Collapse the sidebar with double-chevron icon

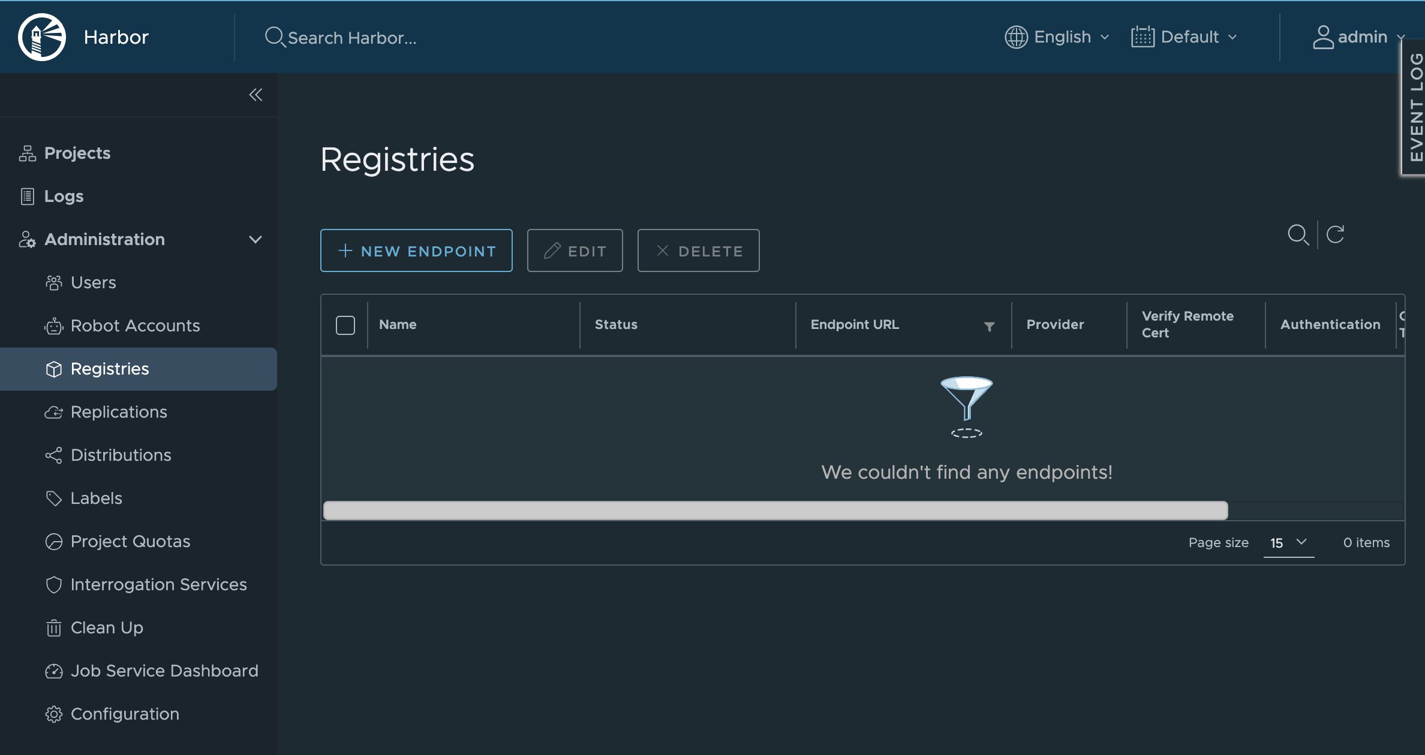click(x=255, y=95)
